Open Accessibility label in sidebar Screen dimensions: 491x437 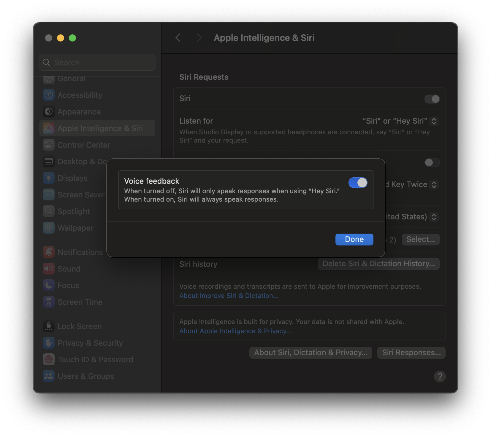click(x=80, y=95)
